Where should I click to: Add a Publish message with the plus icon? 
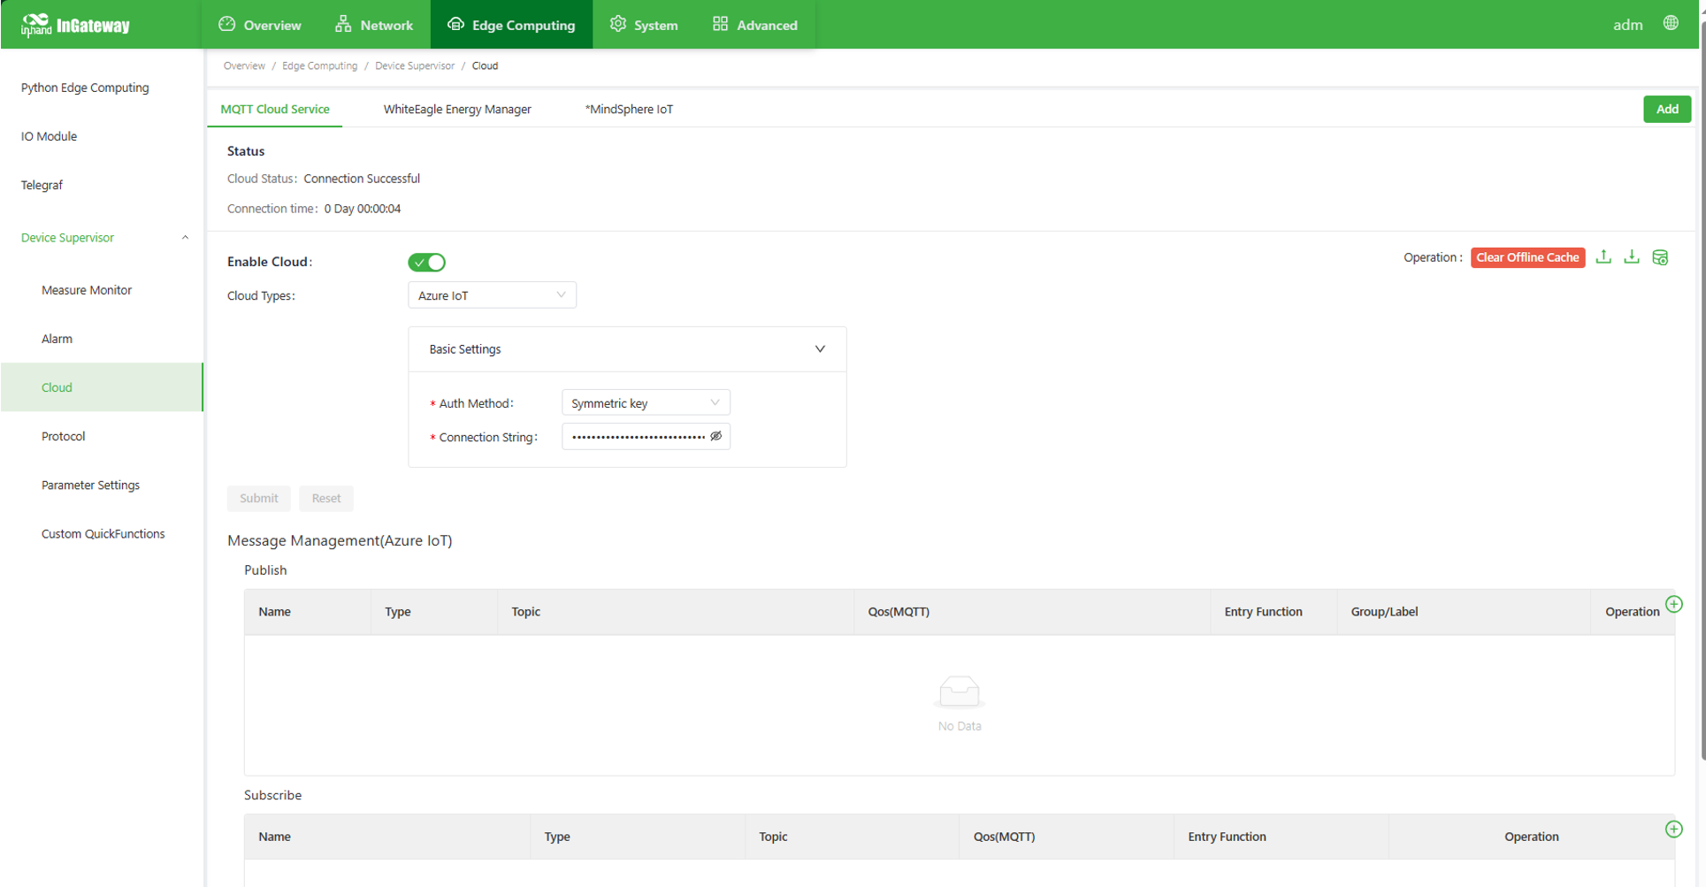point(1673,604)
